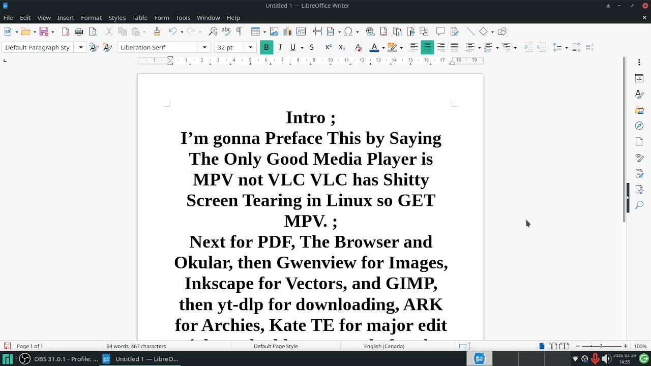Screen dimensions: 651x366
Task: Click the Print document icon
Action: [79, 32]
